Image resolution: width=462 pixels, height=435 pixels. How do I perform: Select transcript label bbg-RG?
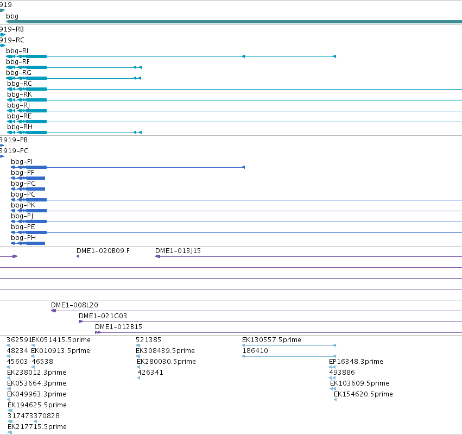point(18,73)
